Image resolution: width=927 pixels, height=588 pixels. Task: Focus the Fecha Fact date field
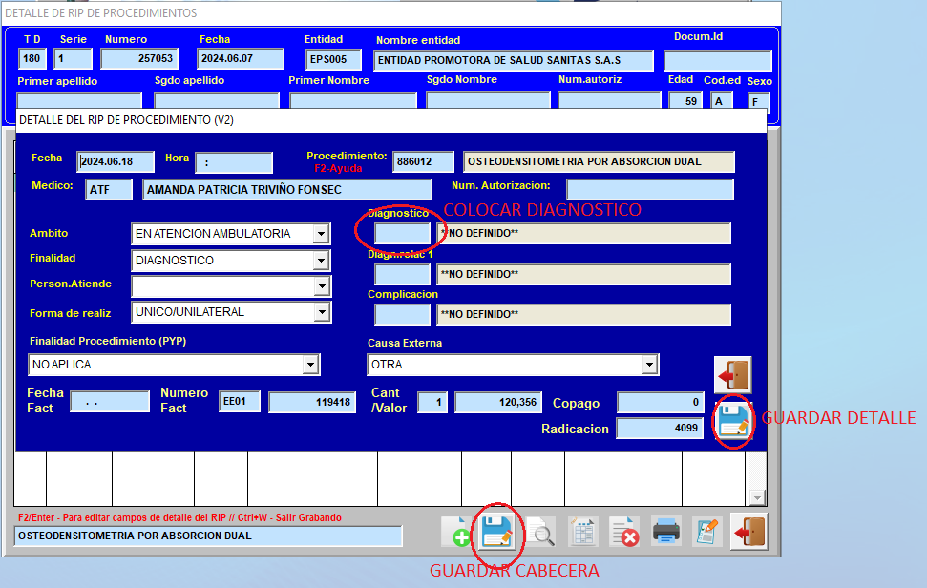tap(110, 402)
